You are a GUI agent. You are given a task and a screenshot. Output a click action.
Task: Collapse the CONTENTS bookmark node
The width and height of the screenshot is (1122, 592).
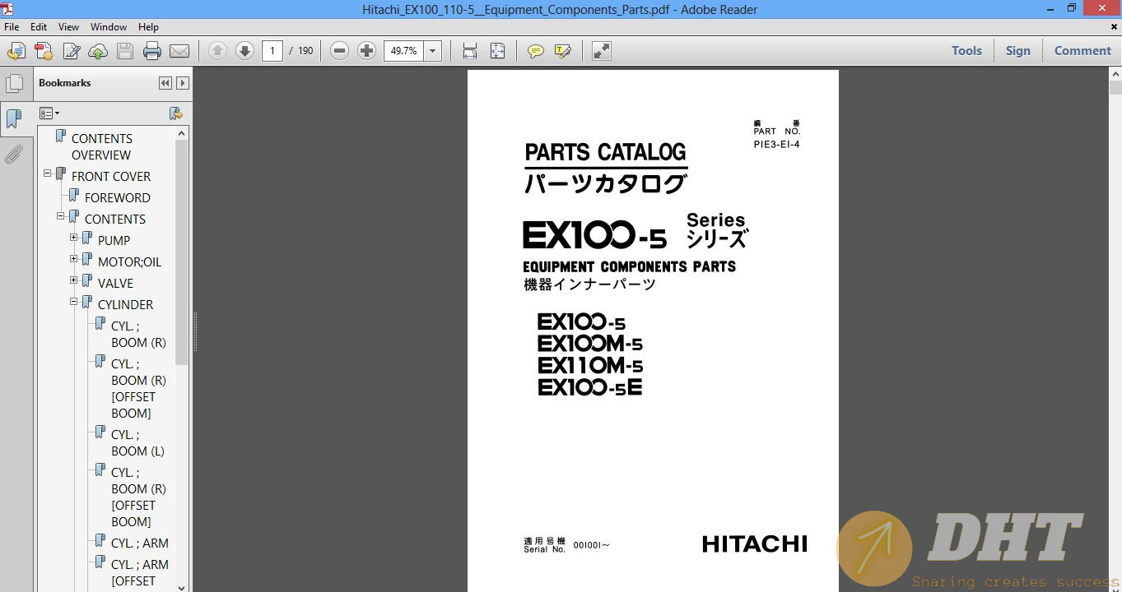coord(61,216)
